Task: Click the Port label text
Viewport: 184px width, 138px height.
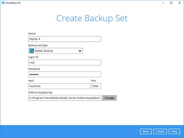Action: [94, 81]
